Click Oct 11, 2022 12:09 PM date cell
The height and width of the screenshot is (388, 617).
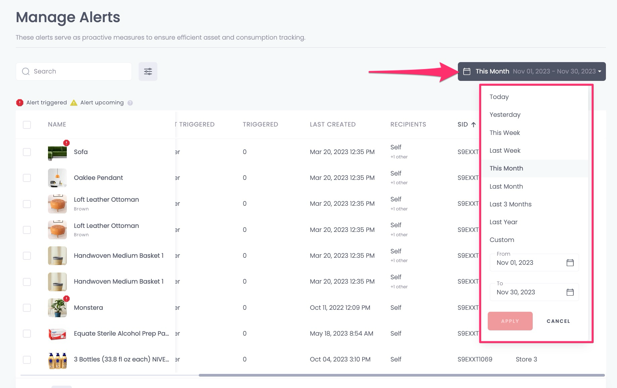340,308
